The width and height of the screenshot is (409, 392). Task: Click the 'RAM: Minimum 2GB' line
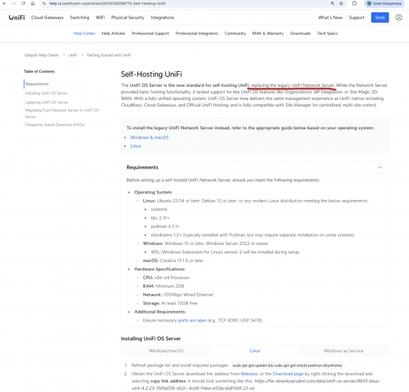[x=164, y=286]
